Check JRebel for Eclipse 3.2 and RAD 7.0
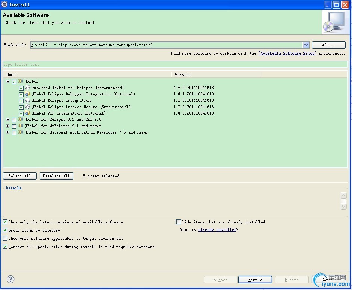The height and width of the screenshot is (290, 352). pyautogui.click(x=14, y=120)
